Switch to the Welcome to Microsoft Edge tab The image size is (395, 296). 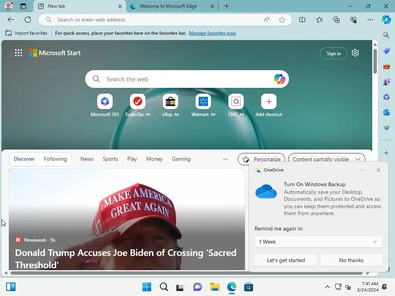168,6
